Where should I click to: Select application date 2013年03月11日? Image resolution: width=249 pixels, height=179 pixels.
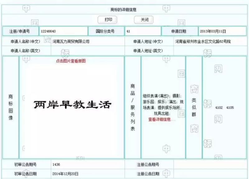click(x=213, y=31)
